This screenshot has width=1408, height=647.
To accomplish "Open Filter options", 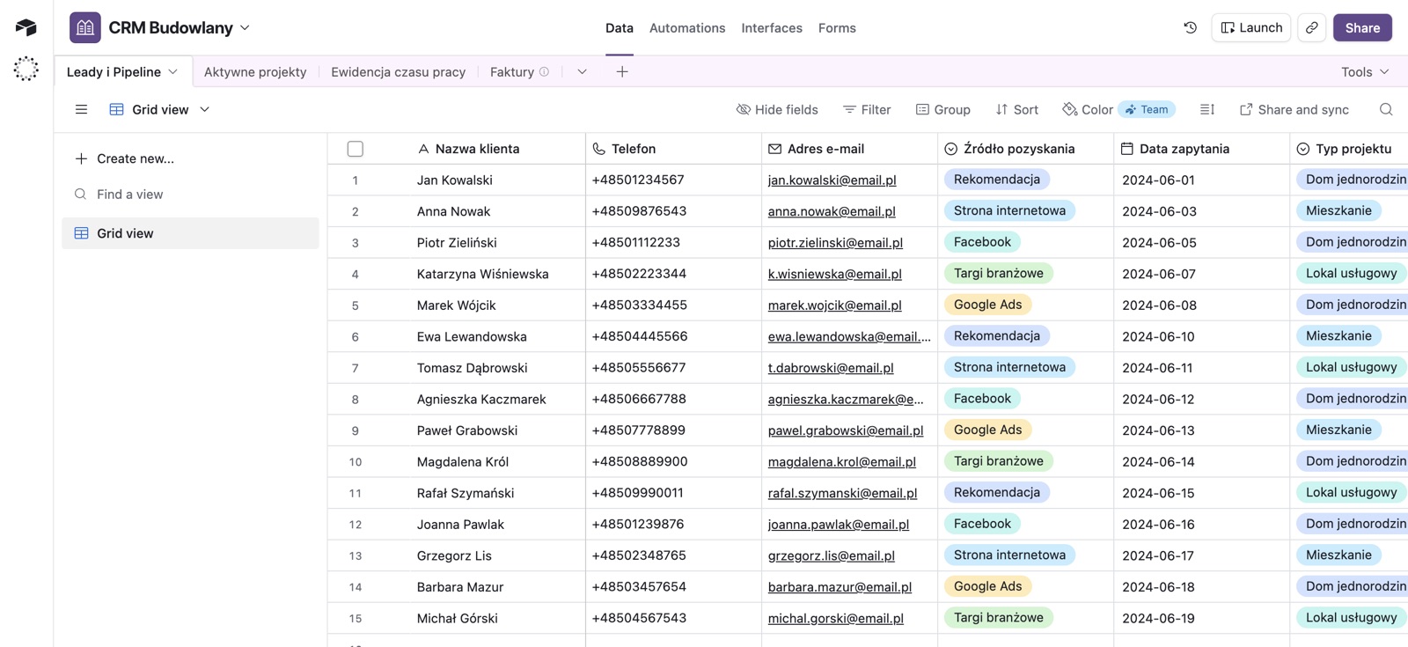I will point(867,109).
